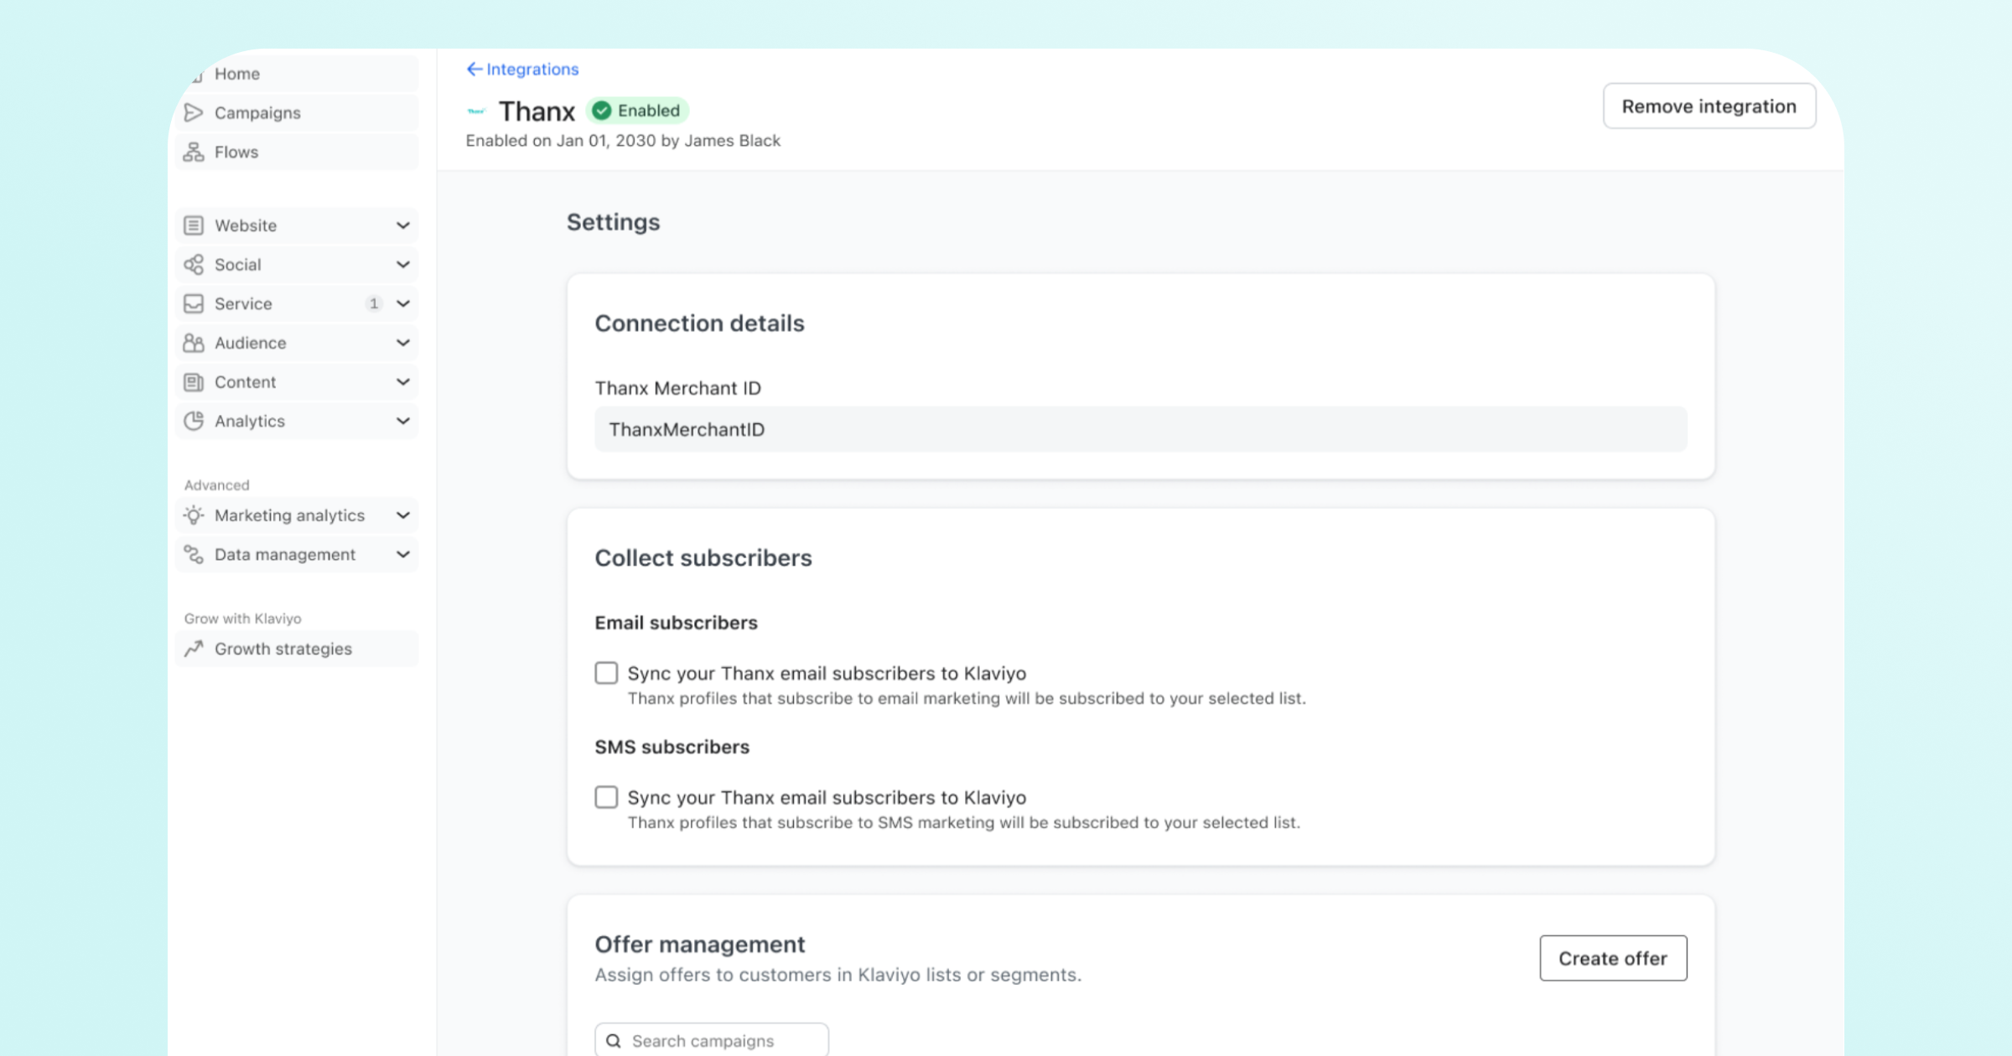This screenshot has width=2012, height=1056.
Task: Click the Website page icon
Action: [194, 225]
